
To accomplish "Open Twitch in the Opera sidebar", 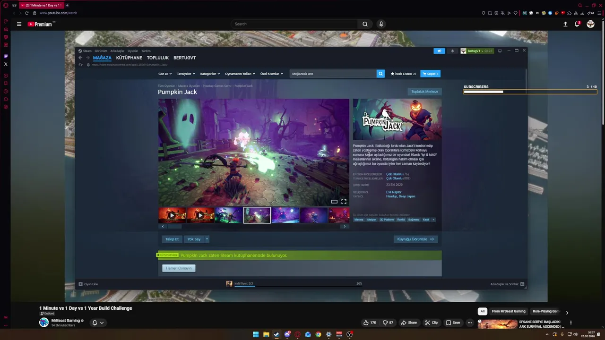I will tap(6, 56).
